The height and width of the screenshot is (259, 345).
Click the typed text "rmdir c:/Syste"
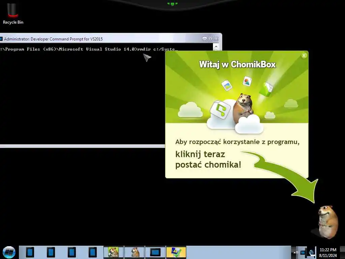click(156, 49)
